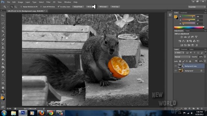Click the Print Size button
207x116 pixels.
pos(115,7)
